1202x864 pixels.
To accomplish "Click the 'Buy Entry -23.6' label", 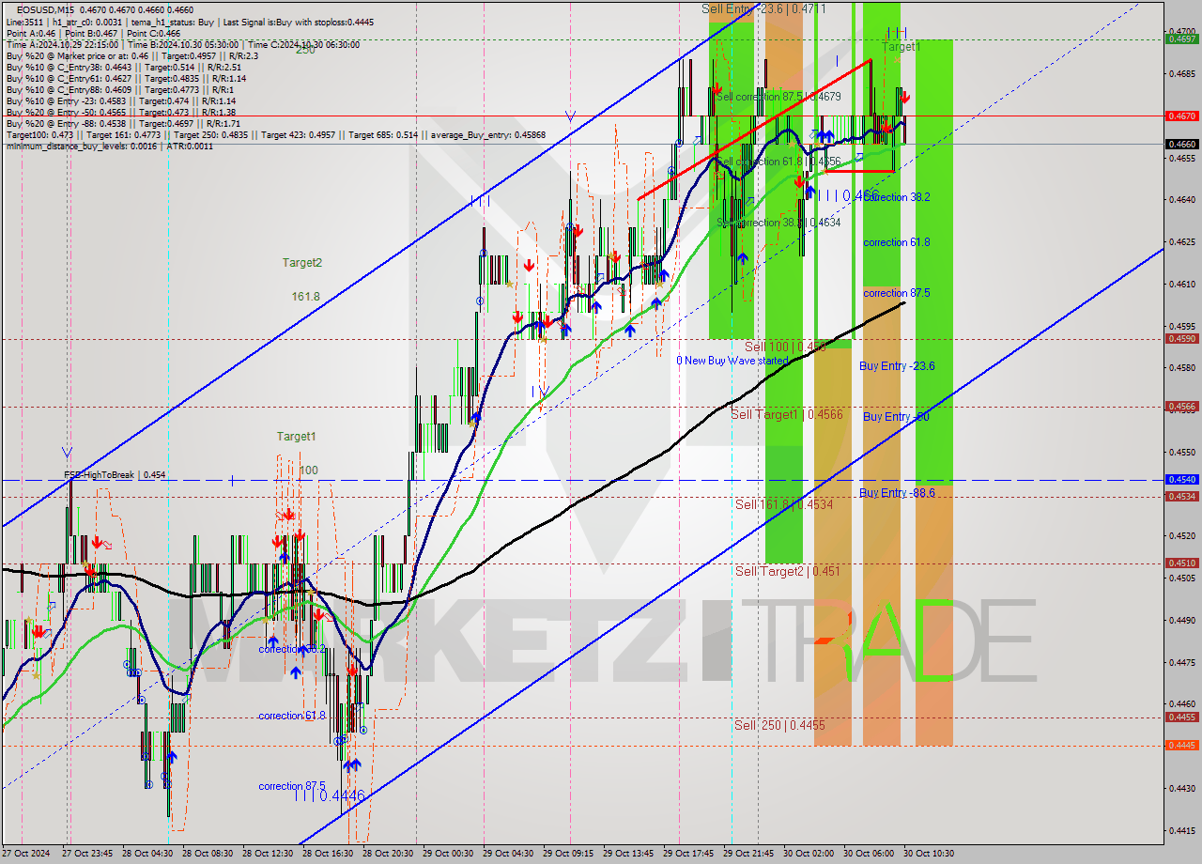I will tap(897, 366).
